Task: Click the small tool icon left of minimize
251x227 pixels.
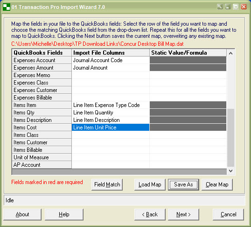Action: point(220,7)
